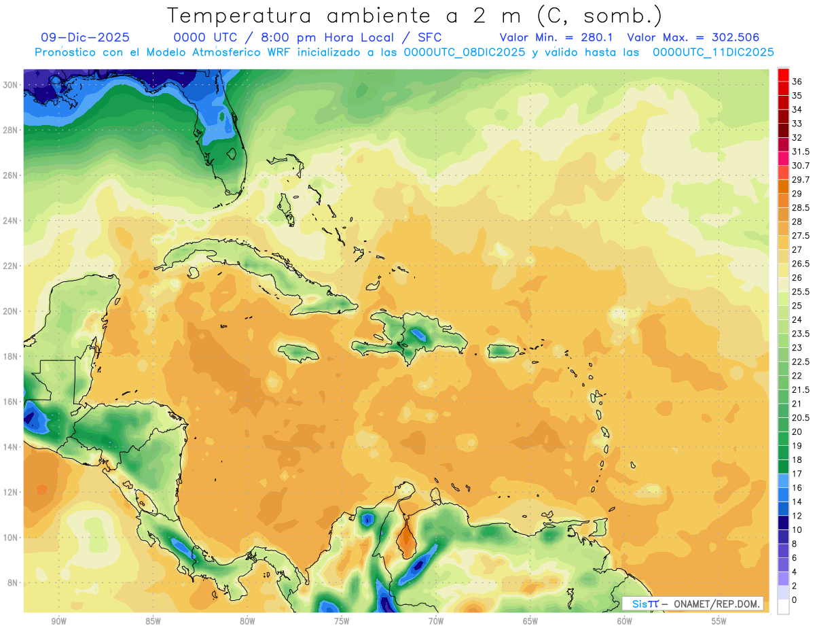The height and width of the screenshot is (630, 815).
Task: Click the 16N latitude label
Action: (x=10, y=402)
